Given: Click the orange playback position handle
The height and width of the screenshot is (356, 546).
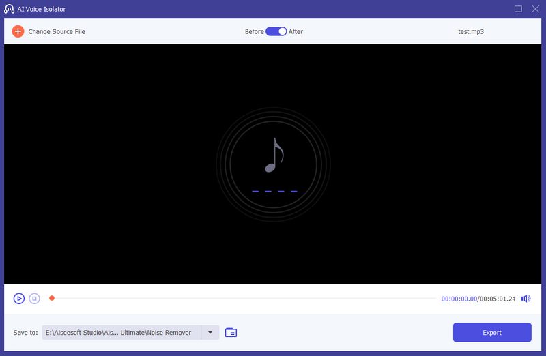Looking at the screenshot, I should point(52,298).
